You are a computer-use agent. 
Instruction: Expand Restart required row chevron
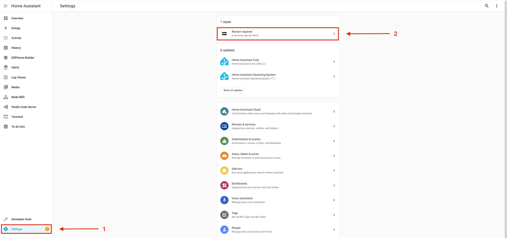coord(334,33)
